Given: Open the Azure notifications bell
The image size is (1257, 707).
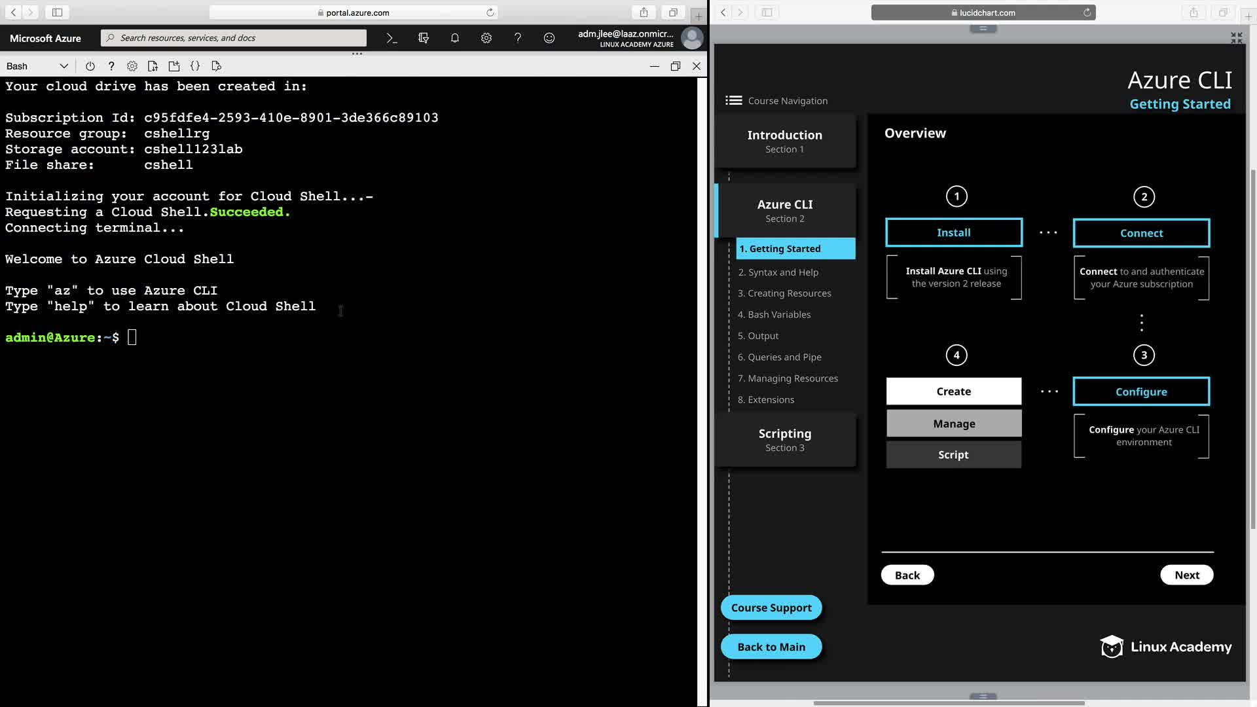Looking at the screenshot, I should [x=455, y=38].
